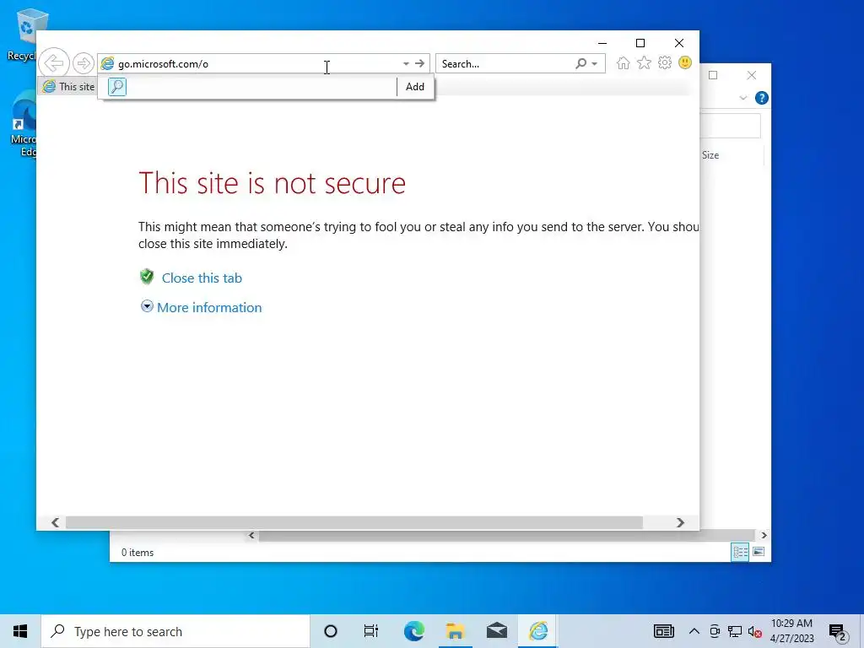Show hidden system tray icons
Screen dimensions: 864x648
(694, 631)
